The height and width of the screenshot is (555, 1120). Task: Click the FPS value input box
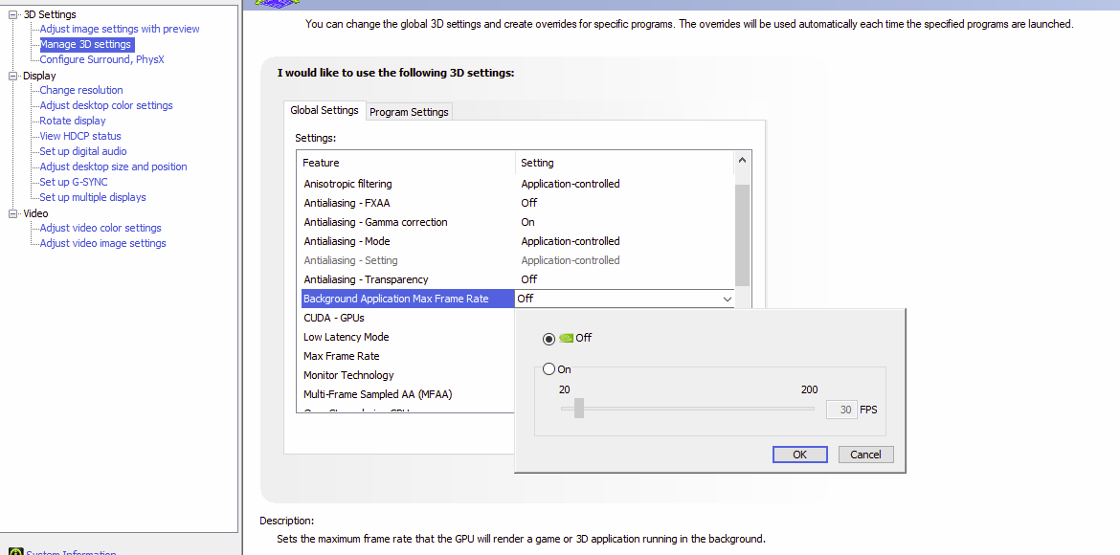tap(841, 410)
